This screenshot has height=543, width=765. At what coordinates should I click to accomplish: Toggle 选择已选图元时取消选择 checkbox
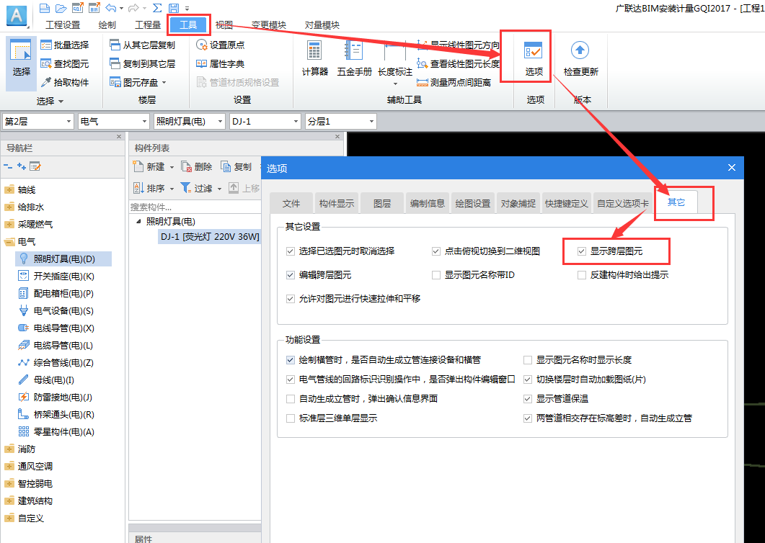(x=291, y=251)
